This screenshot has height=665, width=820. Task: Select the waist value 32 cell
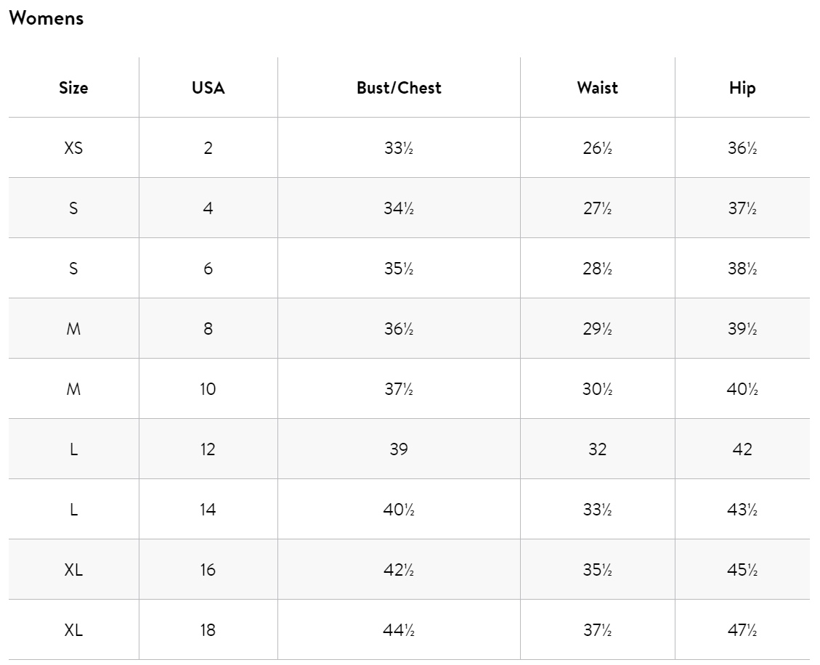pyautogui.click(x=597, y=449)
